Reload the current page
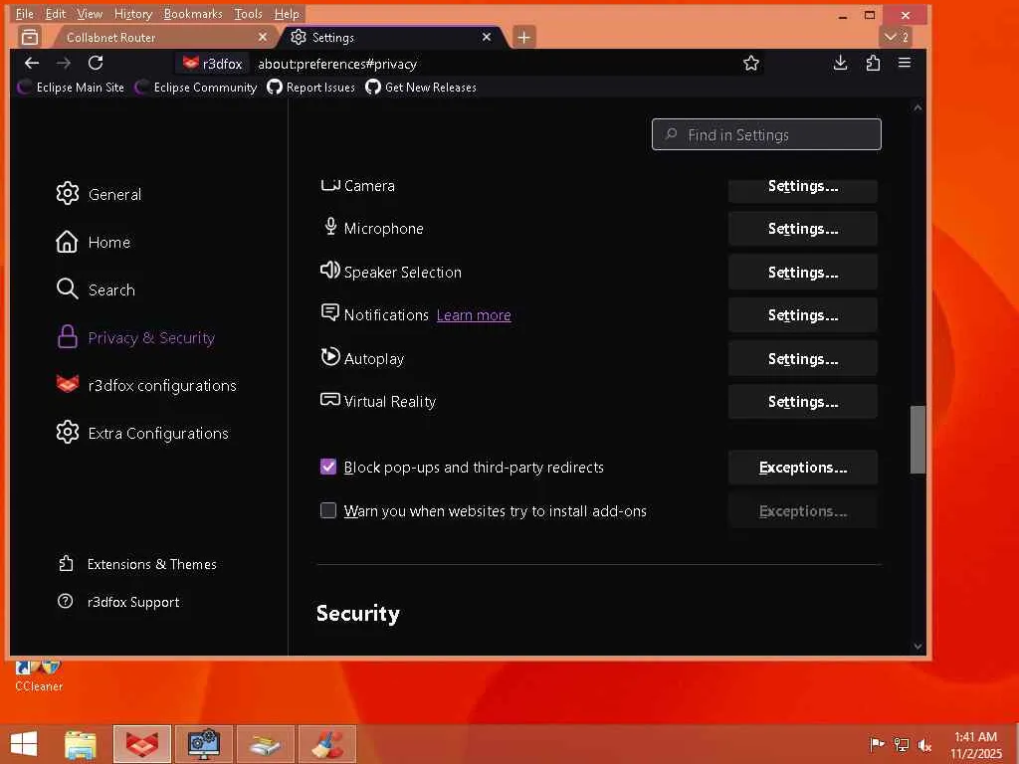Screen dimensions: 1019x764 coord(96,63)
